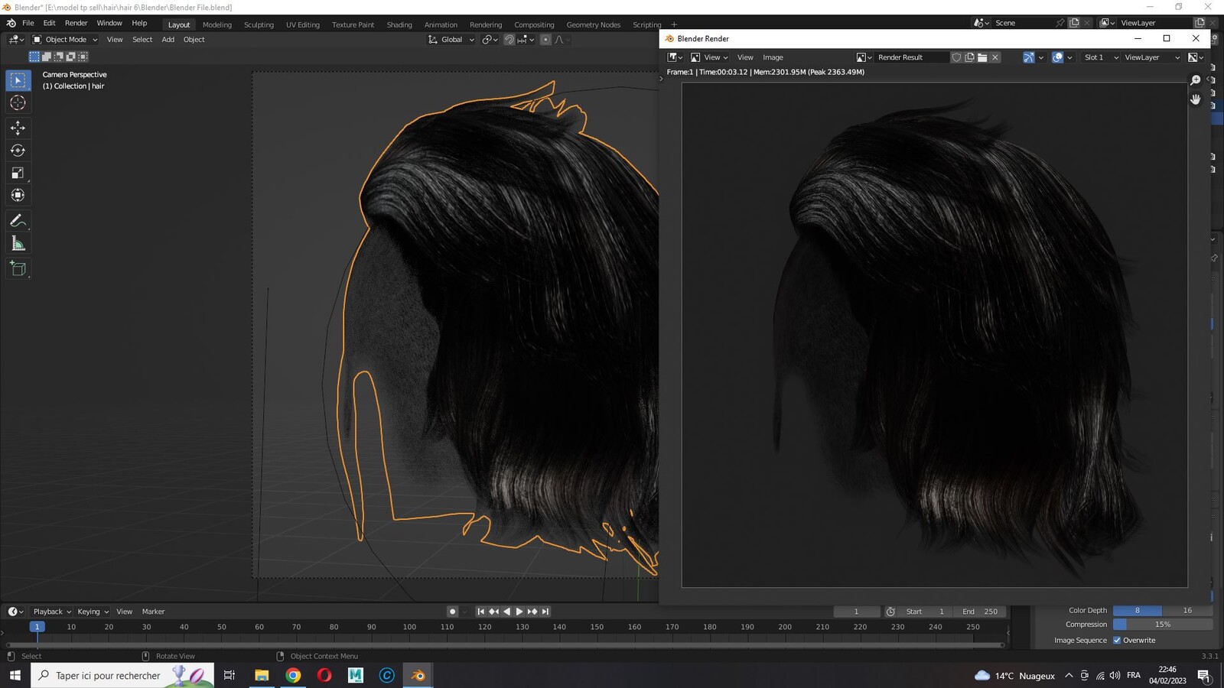The width and height of the screenshot is (1224, 688).
Task: Select the Add Cube tool
Action: click(x=18, y=269)
